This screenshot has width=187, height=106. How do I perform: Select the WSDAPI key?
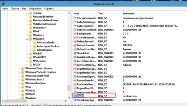click(30, 94)
